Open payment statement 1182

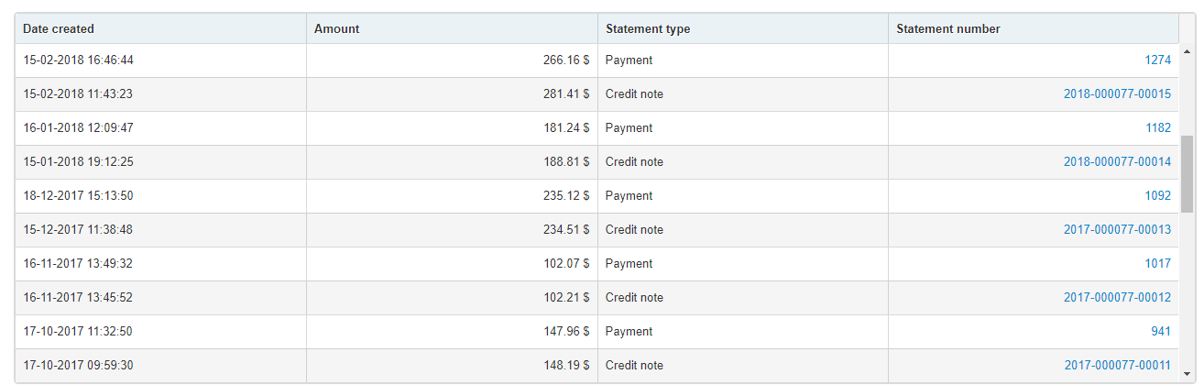click(1158, 128)
